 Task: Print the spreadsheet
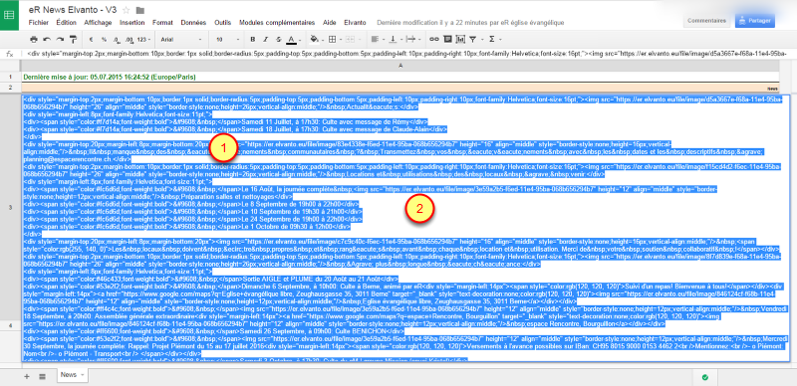coord(34,39)
